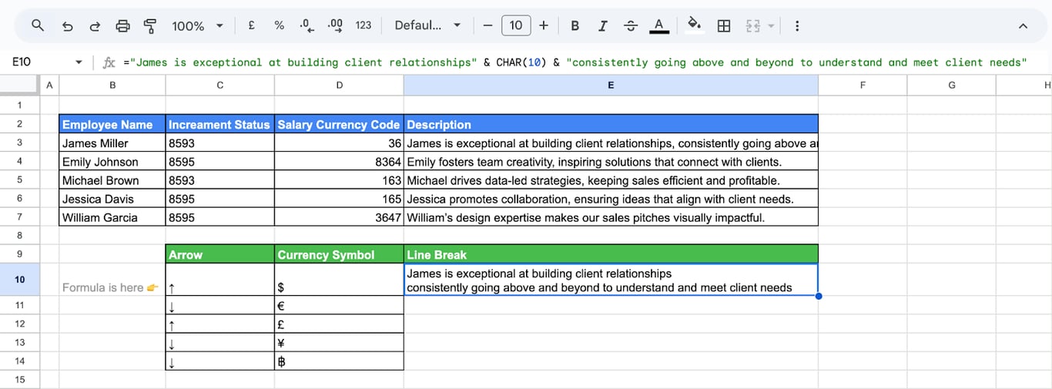Open the text color picker
1052x389 pixels.
click(x=658, y=25)
